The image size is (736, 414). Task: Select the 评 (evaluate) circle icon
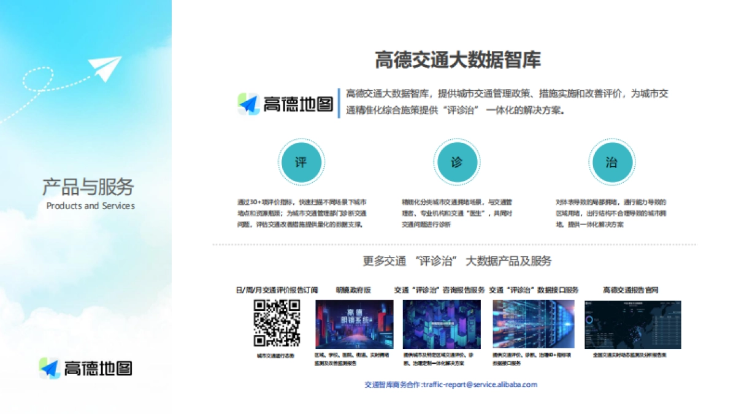click(x=302, y=161)
